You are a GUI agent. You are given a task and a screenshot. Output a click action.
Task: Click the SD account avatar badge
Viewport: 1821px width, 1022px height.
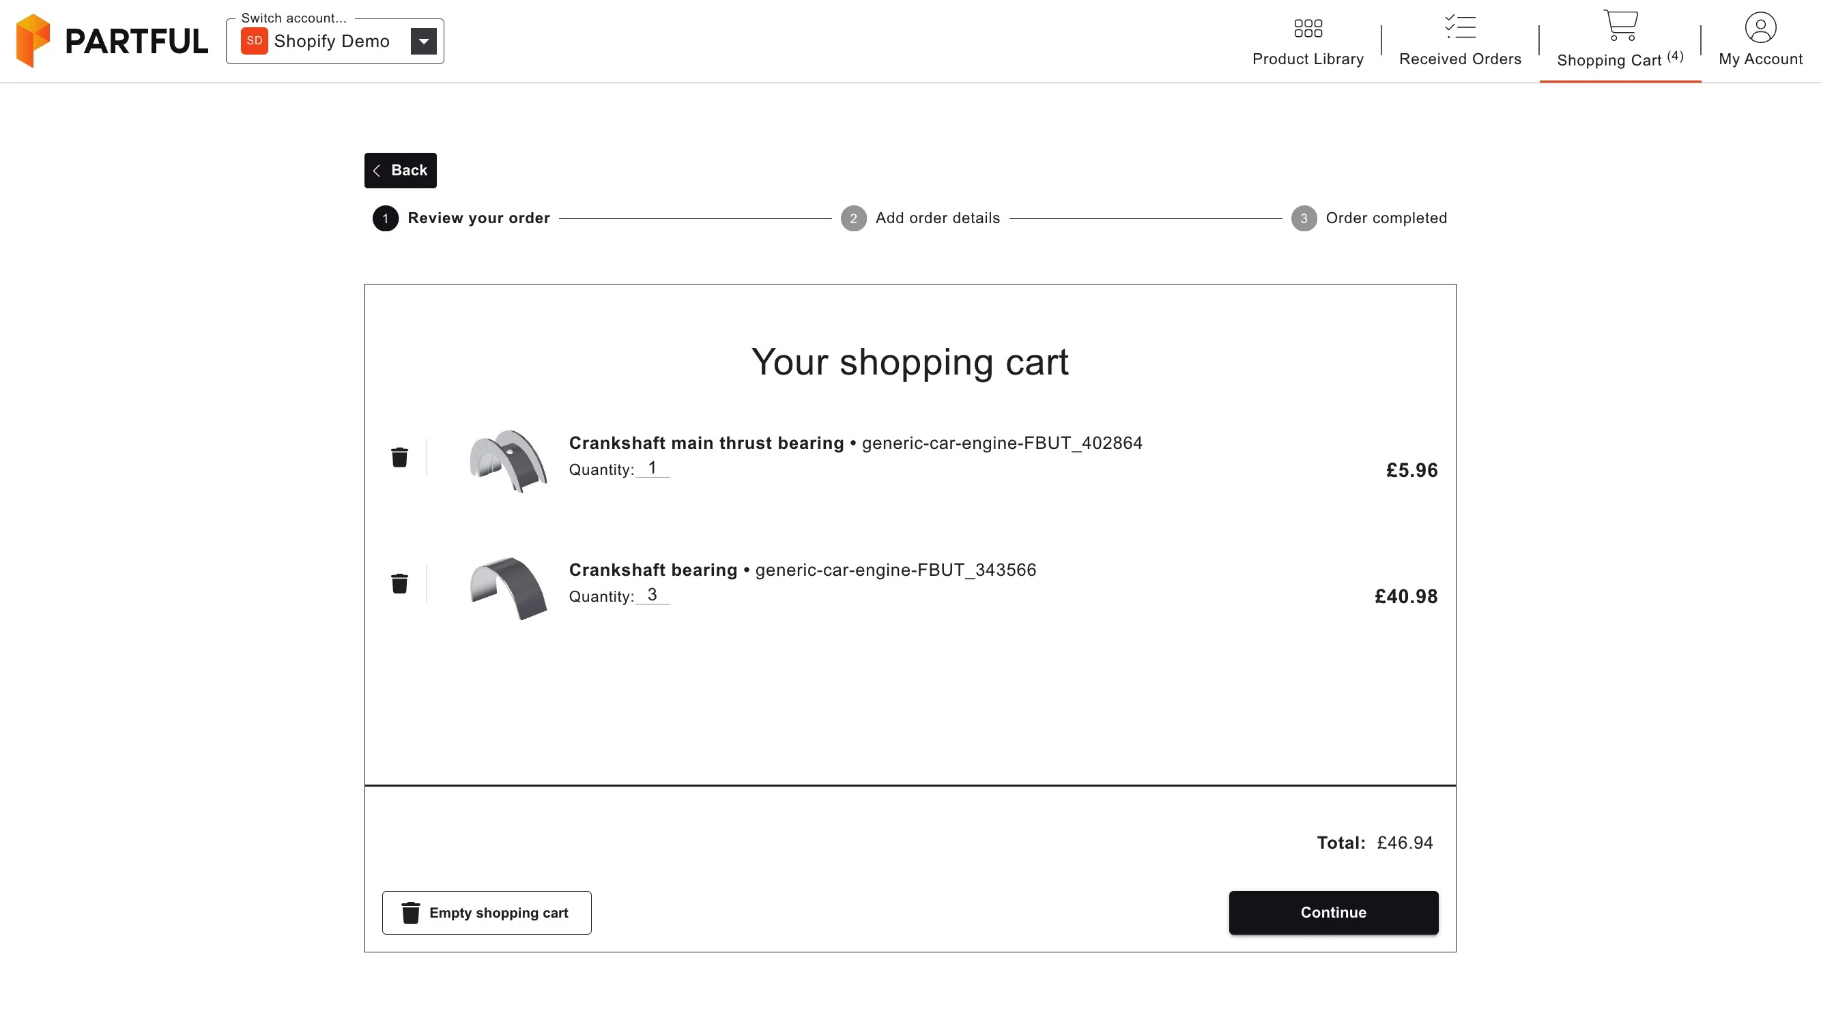coord(255,41)
